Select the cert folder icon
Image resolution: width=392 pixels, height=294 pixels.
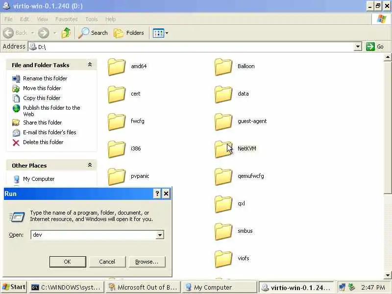click(117, 94)
